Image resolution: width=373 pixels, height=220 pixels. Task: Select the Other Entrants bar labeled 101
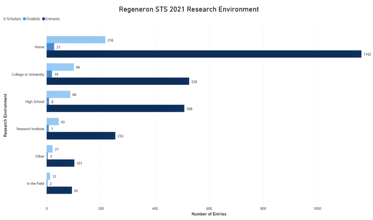[x=60, y=163]
